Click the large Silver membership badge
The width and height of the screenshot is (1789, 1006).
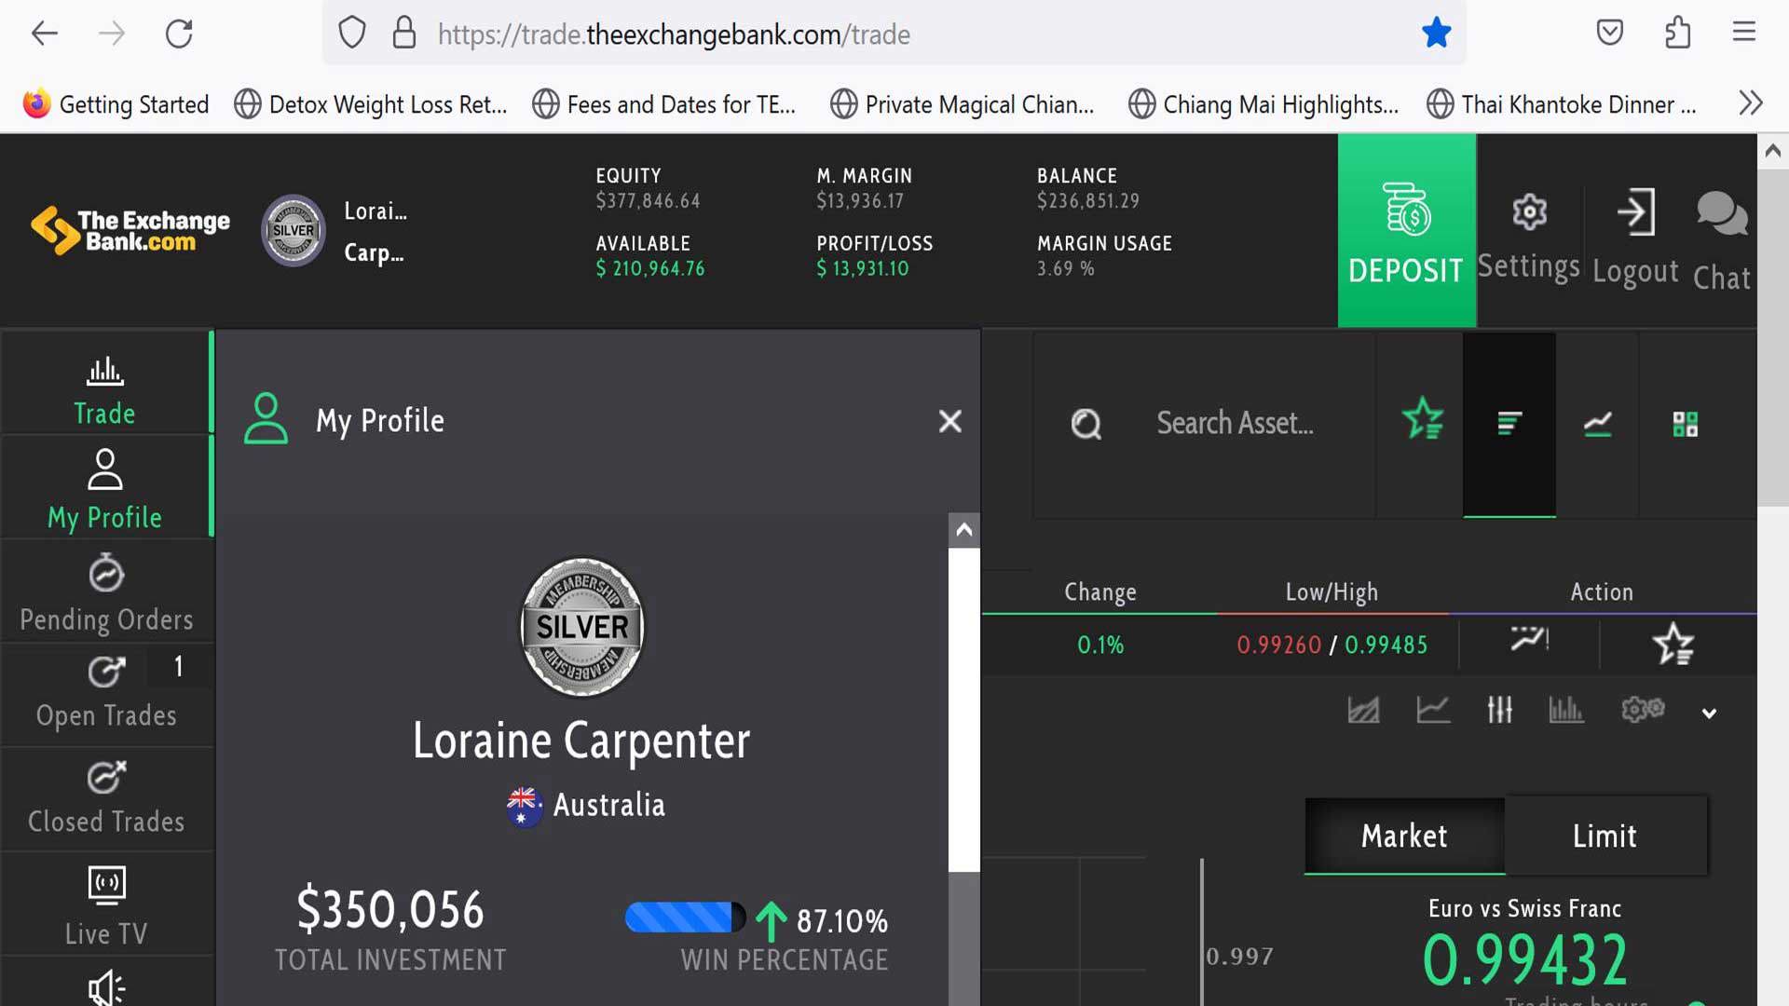[x=581, y=627]
